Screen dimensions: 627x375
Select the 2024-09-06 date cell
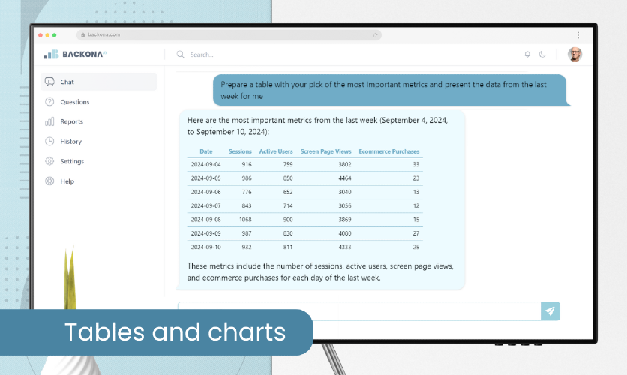[206, 192]
